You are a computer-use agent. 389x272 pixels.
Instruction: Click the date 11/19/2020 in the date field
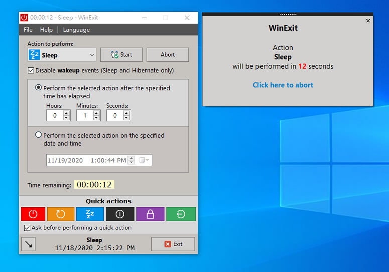click(65, 160)
